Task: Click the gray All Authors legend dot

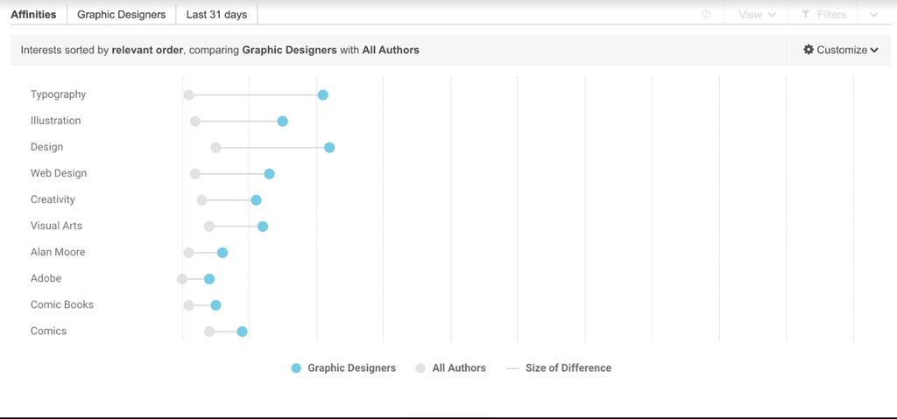Action: pos(420,368)
